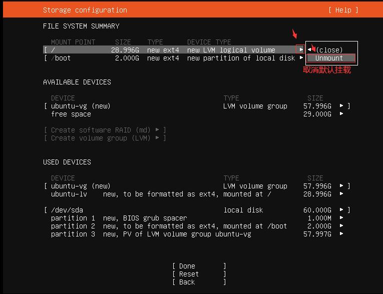Viewport: 383px width, 294px height.
Task: Open arrow for used devices ubuntu-vg row
Action: click(x=342, y=186)
